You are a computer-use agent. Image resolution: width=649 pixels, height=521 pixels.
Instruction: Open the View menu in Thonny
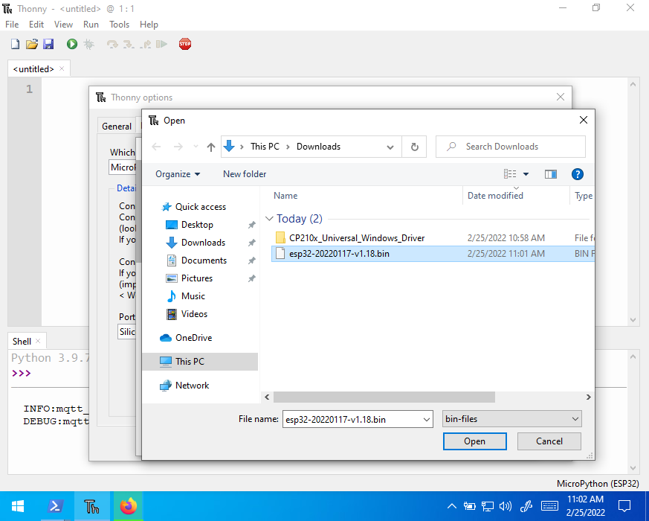click(x=63, y=25)
